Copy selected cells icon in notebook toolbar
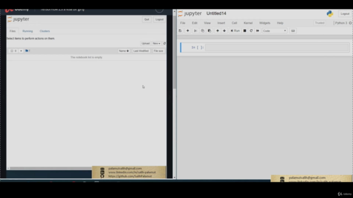This screenshot has width=353, height=198. point(202,31)
